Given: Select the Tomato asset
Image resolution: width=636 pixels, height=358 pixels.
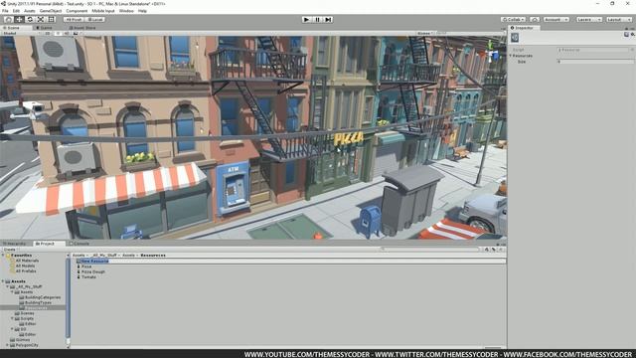Looking at the screenshot, I should 88,277.
